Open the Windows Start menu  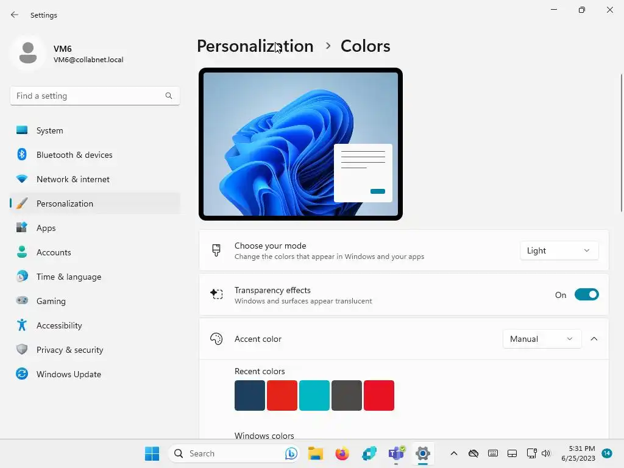tap(152, 453)
